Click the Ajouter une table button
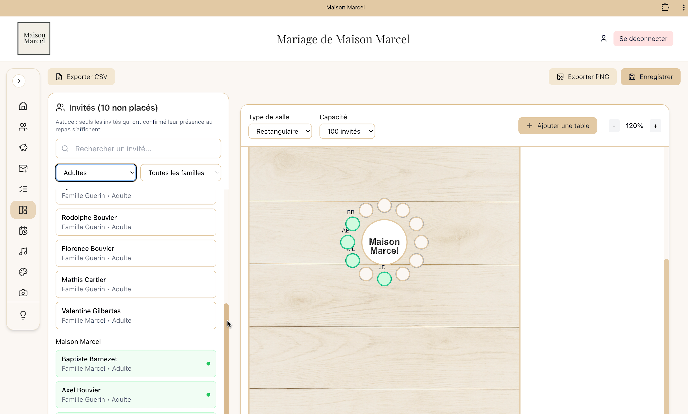The height and width of the screenshot is (414, 688). [557, 126]
